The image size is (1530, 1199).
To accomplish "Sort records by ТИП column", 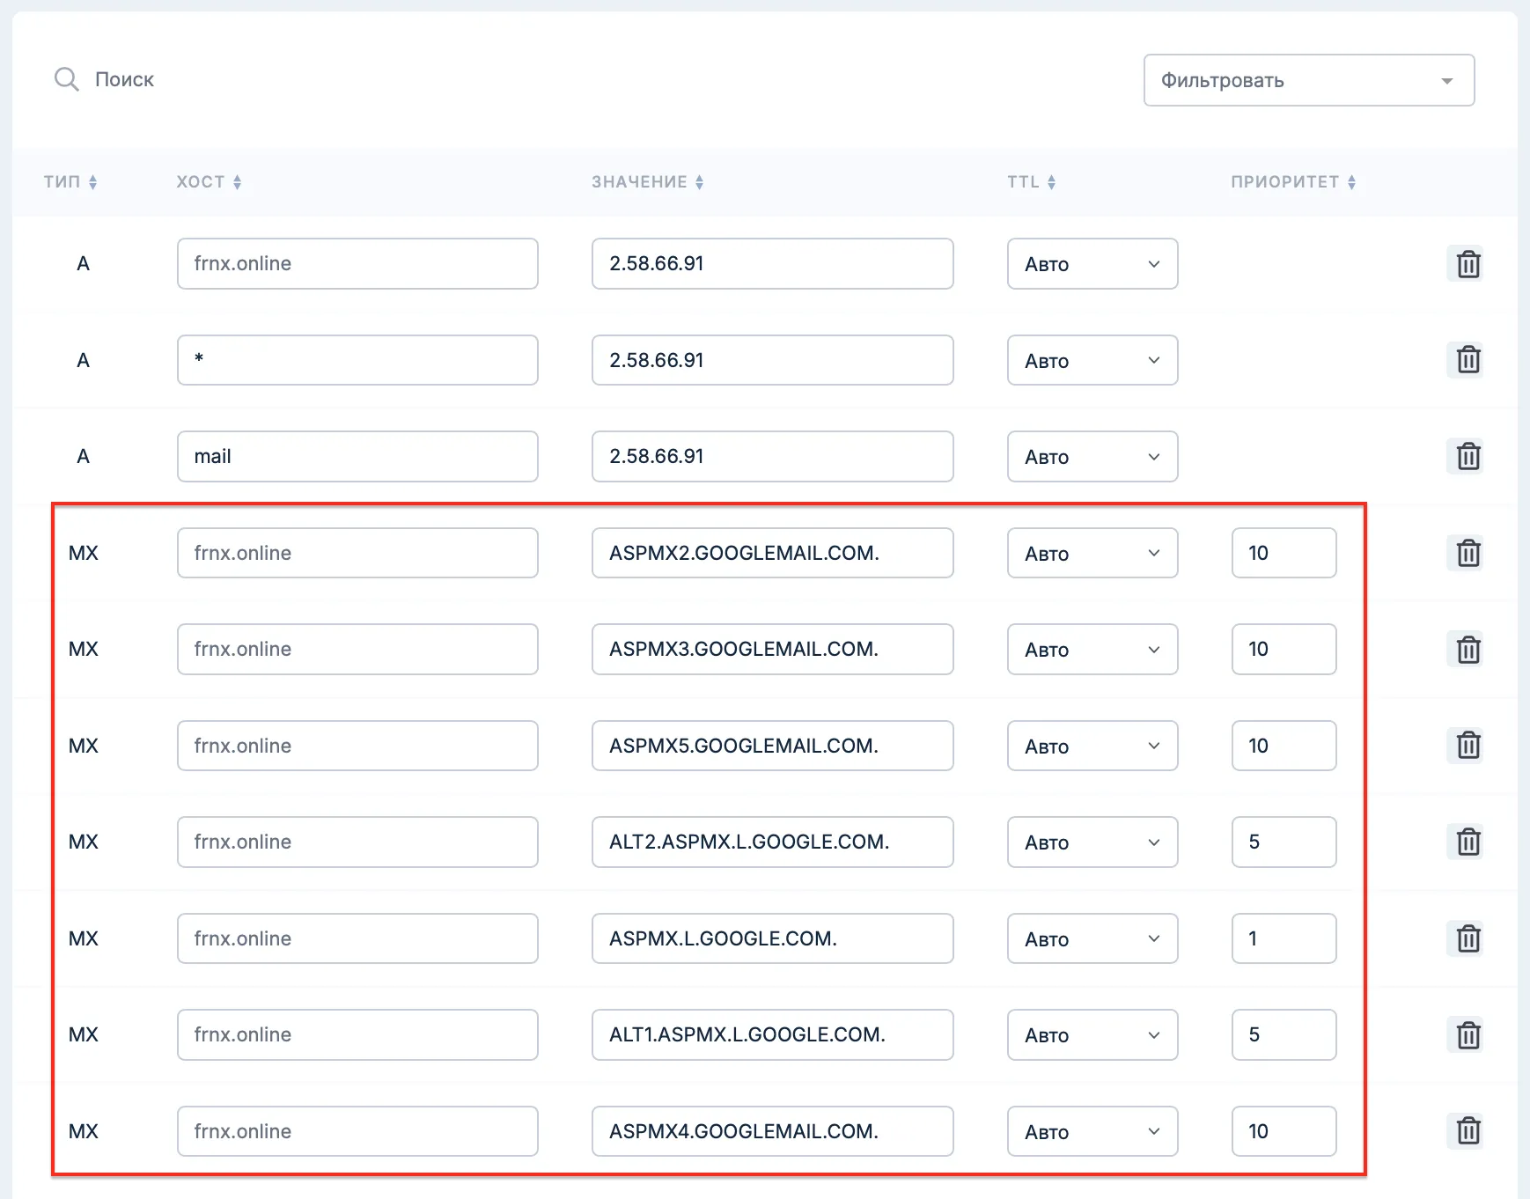I will (x=70, y=182).
